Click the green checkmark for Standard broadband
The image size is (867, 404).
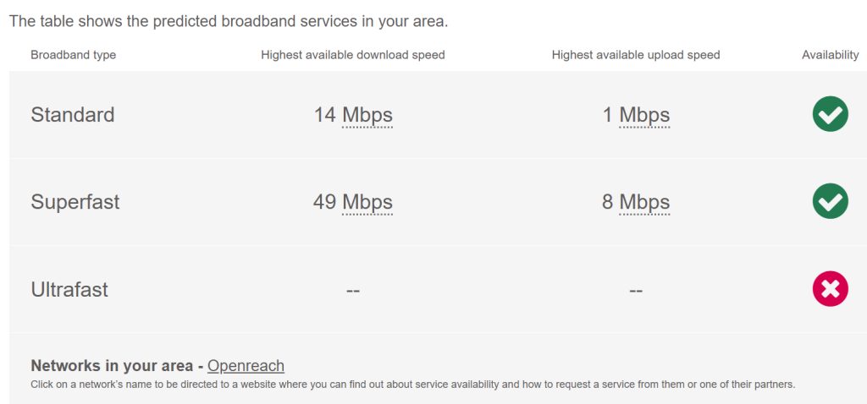830,114
